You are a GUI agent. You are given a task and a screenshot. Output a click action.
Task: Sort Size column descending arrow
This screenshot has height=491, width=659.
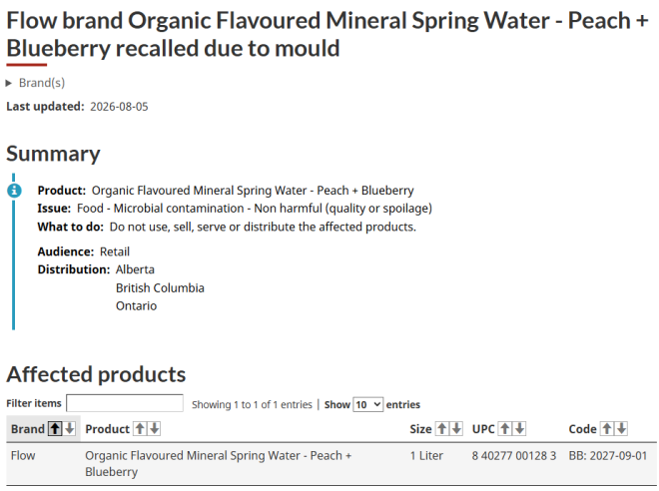[456, 429]
